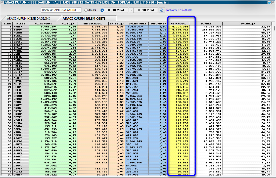Select the Günlük radio button
Screen dimensions: 276x178
[x=86, y=10]
